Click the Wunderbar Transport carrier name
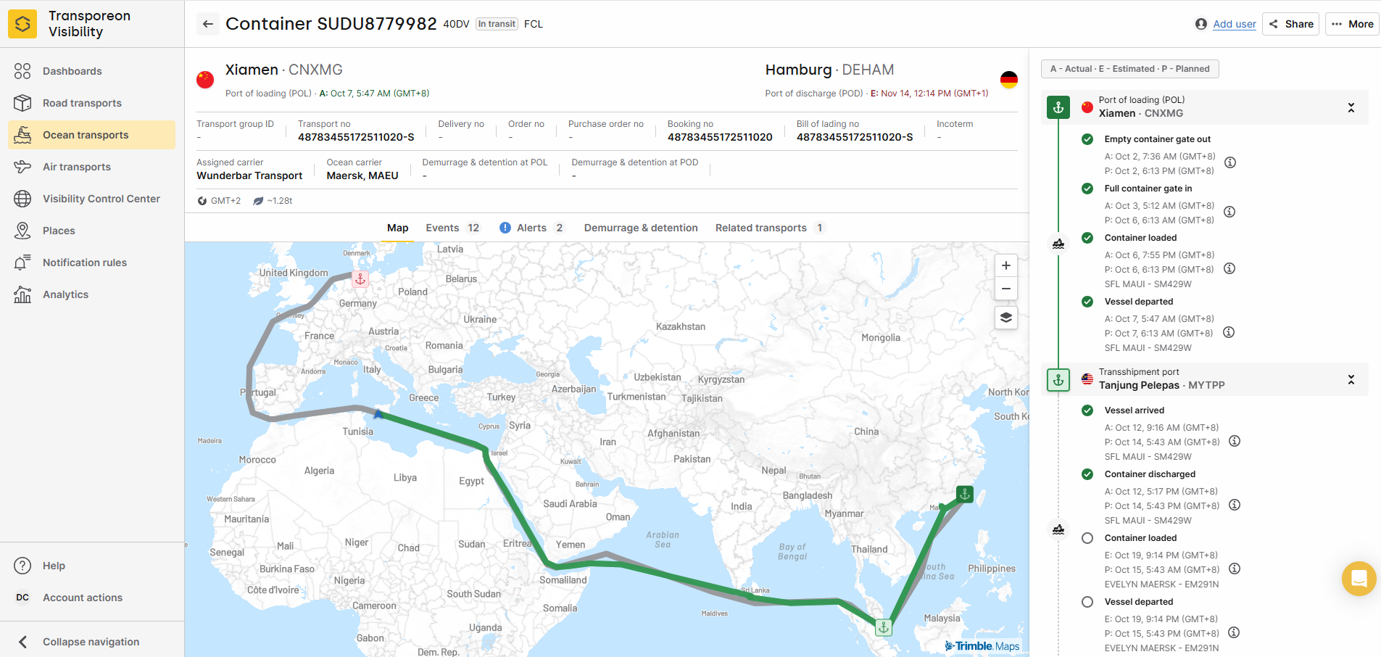This screenshot has height=657, width=1381. pos(249,175)
